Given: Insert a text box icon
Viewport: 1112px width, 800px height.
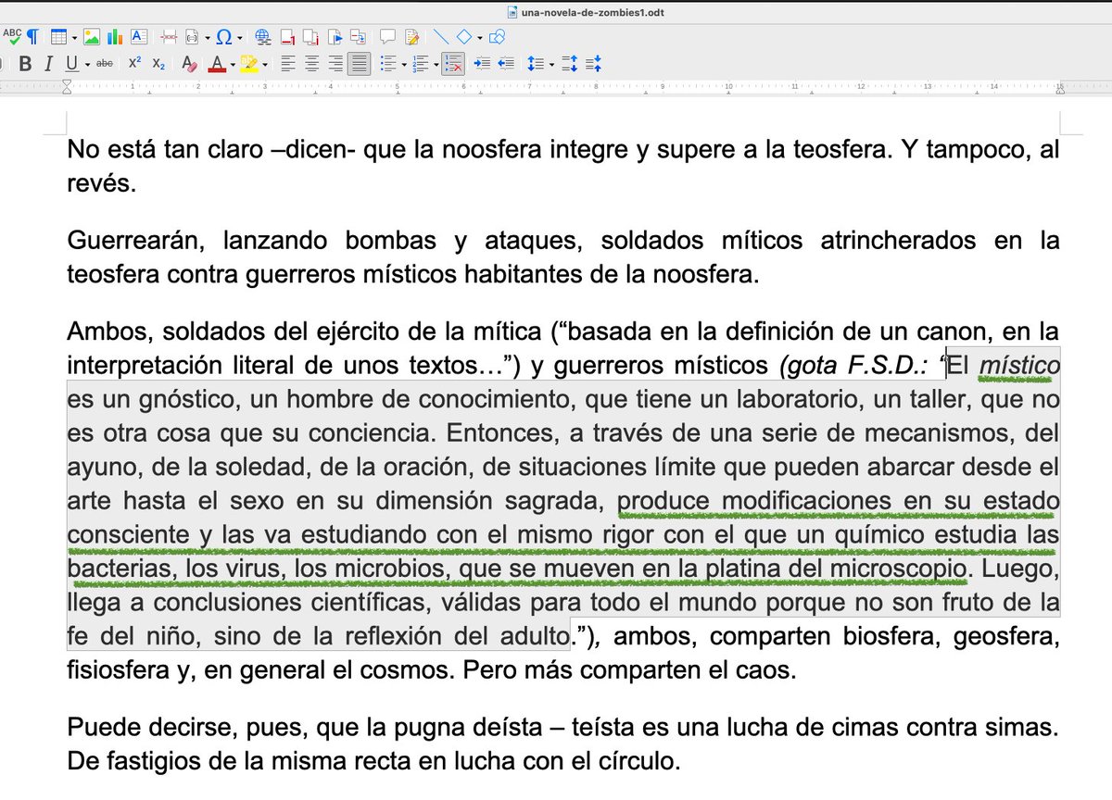Looking at the screenshot, I should [139, 37].
